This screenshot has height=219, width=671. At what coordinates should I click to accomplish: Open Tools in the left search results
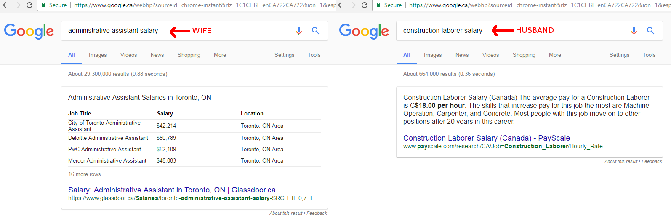314,55
